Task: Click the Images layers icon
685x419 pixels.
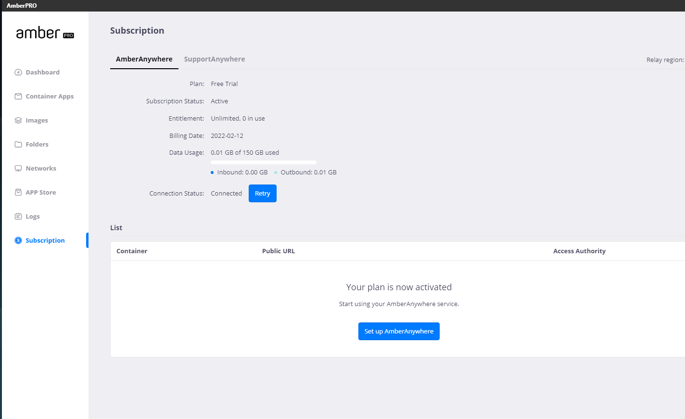Action: tap(18, 121)
